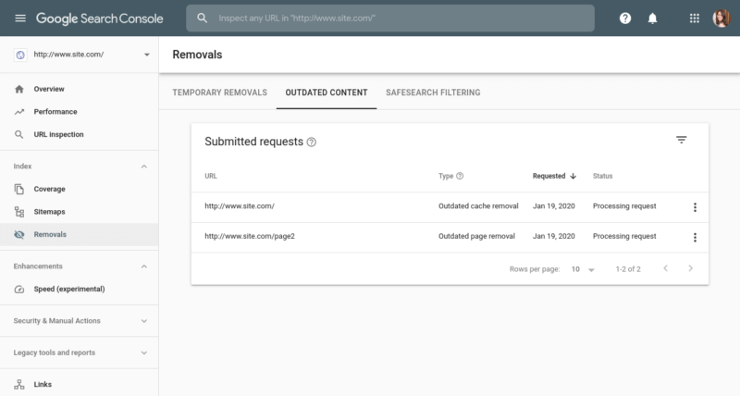The image size is (740, 396).
Task: Select the Outdated Content tab
Action: tap(327, 93)
